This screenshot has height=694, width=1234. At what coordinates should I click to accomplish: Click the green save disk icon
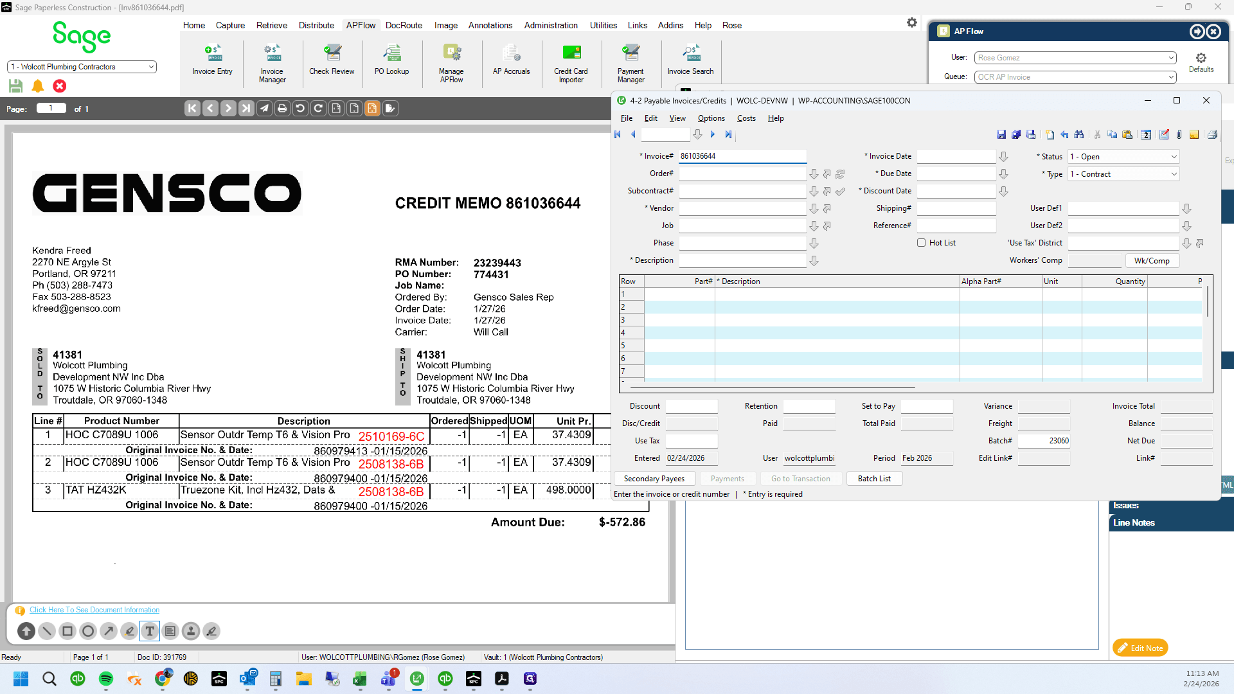[16, 85]
